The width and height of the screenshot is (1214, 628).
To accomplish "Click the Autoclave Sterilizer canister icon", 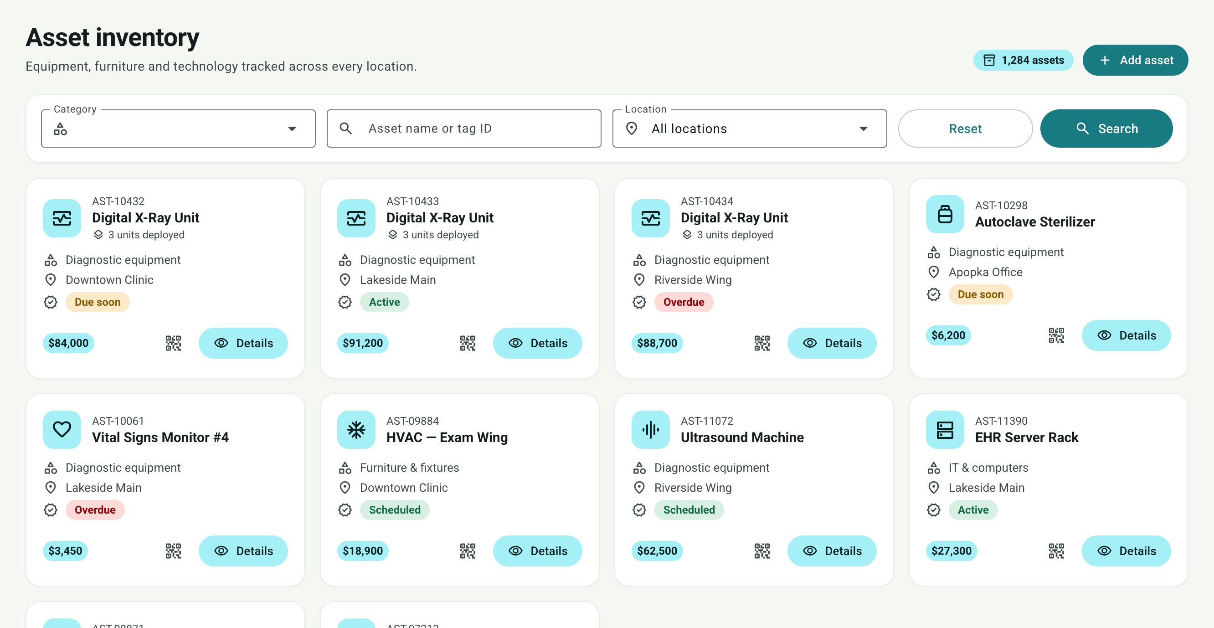I will click(945, 214).
